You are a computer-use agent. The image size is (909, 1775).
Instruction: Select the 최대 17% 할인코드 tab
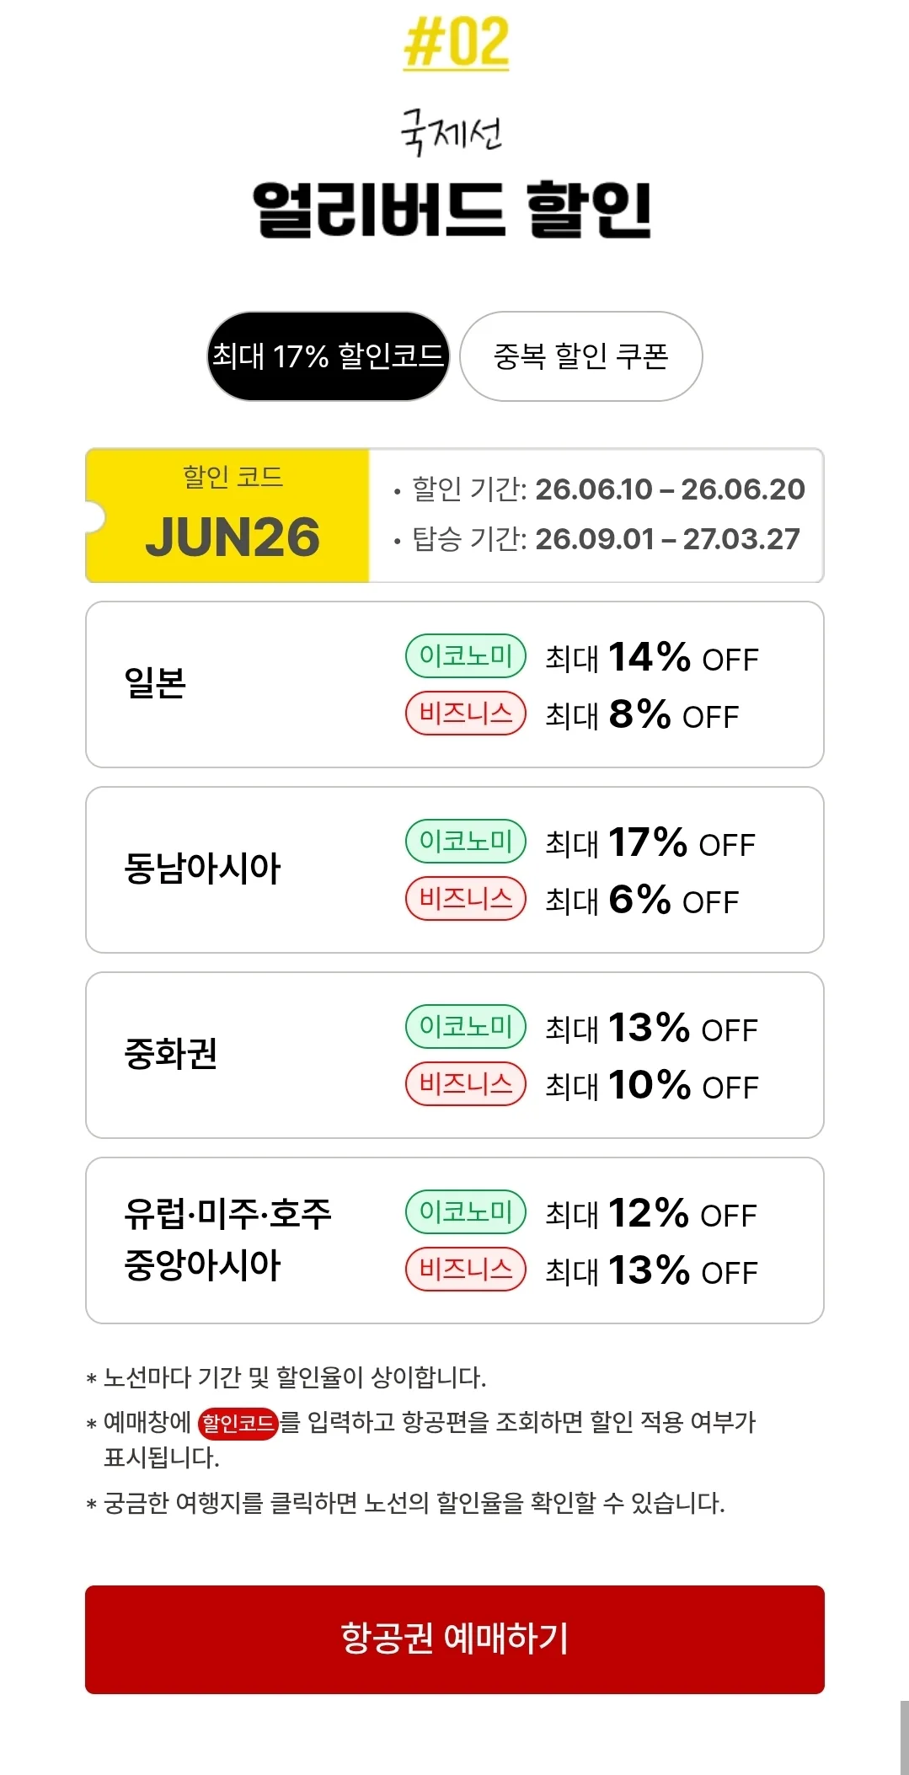click(x=329, y=356)
